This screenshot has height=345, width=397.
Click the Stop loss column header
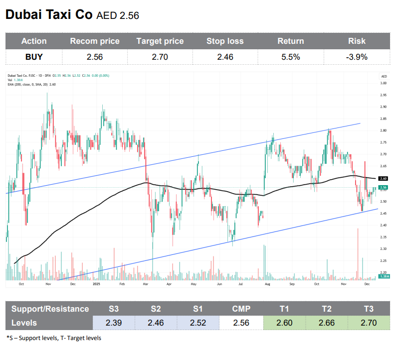coord(225,41)
